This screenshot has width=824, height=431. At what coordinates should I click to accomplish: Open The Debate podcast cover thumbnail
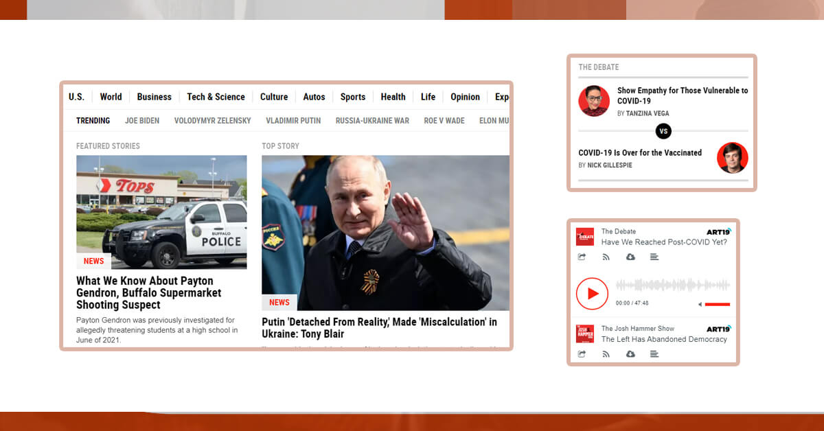[584, 237]
